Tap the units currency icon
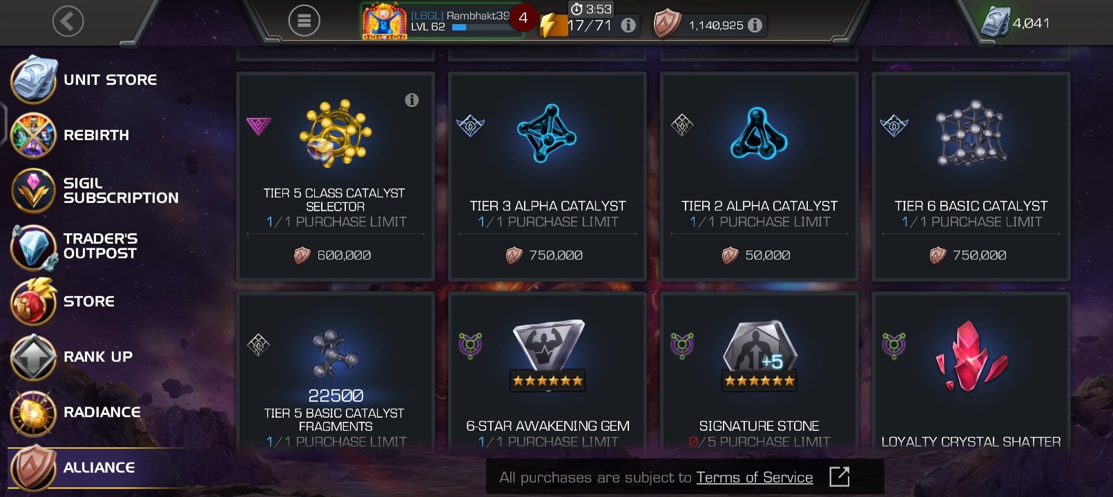1113x497 pixels. click(x=995, y=22)
